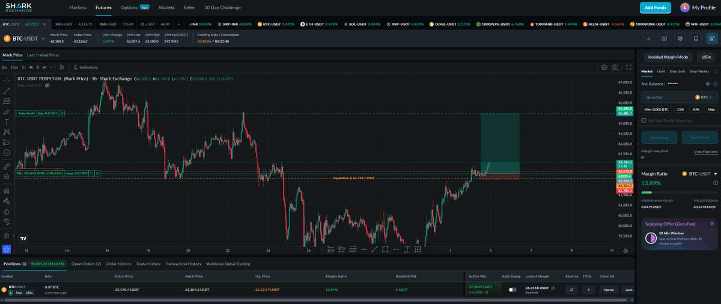The image size is (721, 304).
Task: Go to the Markets page
Action: (78, 8)
